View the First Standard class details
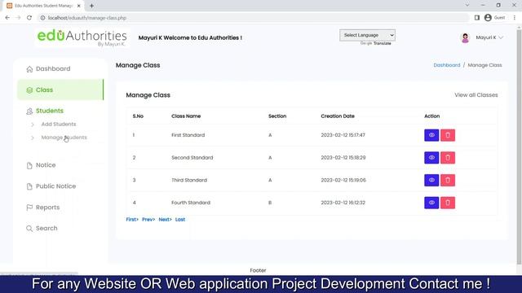Screen dimensions: 522x293 click(x=431, y=135)
